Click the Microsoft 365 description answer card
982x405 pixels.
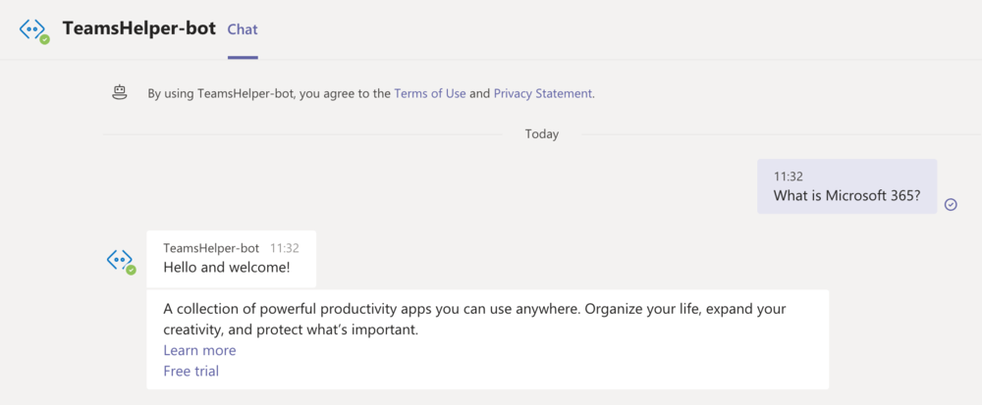click(487, 339)
